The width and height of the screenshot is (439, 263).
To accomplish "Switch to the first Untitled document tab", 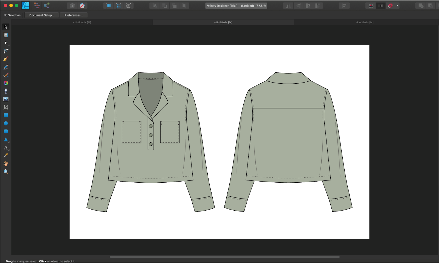I will pyautogui.click(x=82, y=22).
